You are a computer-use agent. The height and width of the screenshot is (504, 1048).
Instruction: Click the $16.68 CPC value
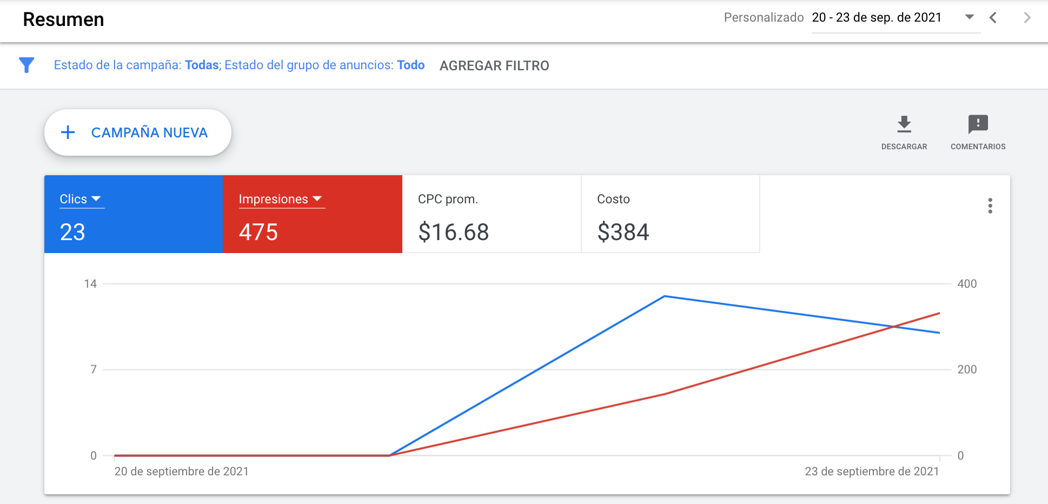(x=454, y=233)
